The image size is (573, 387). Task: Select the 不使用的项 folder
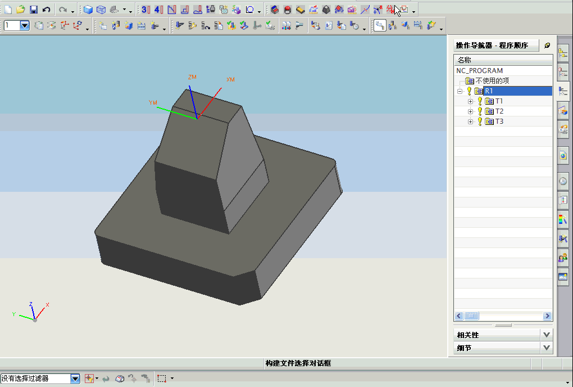click(492, 81)
